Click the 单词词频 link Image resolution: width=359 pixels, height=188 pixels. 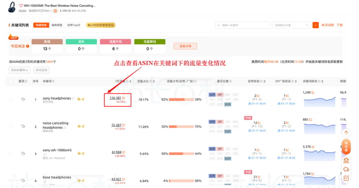pos(327,25)
